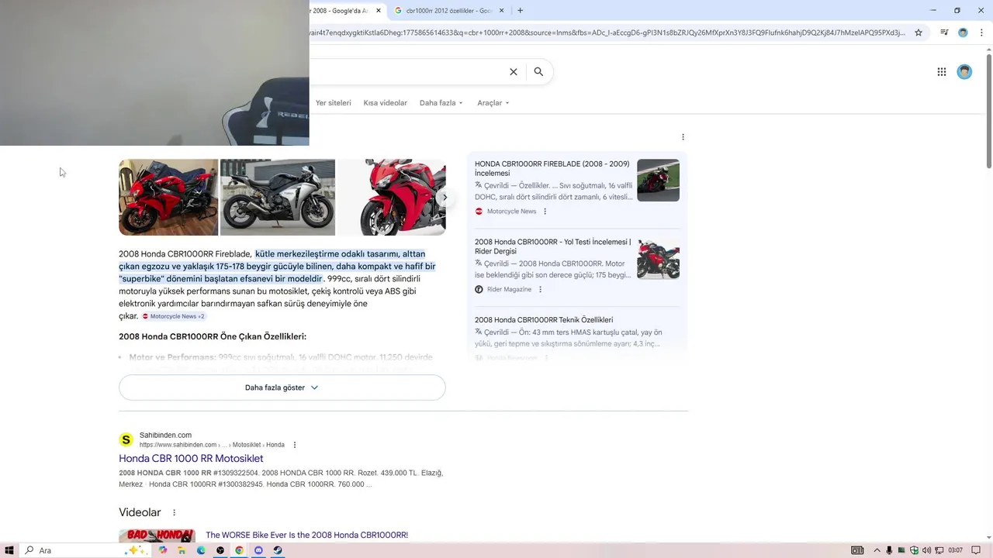
Task: Click the page vertical scrollbar
Action: coord(988,110)
